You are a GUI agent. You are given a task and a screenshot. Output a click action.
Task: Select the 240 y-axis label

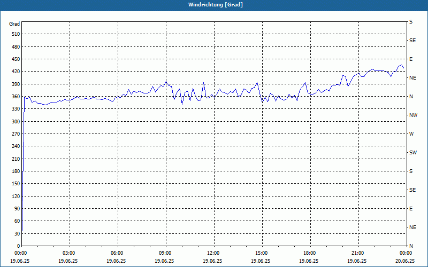pyautogui.click(x=16, y=146)
